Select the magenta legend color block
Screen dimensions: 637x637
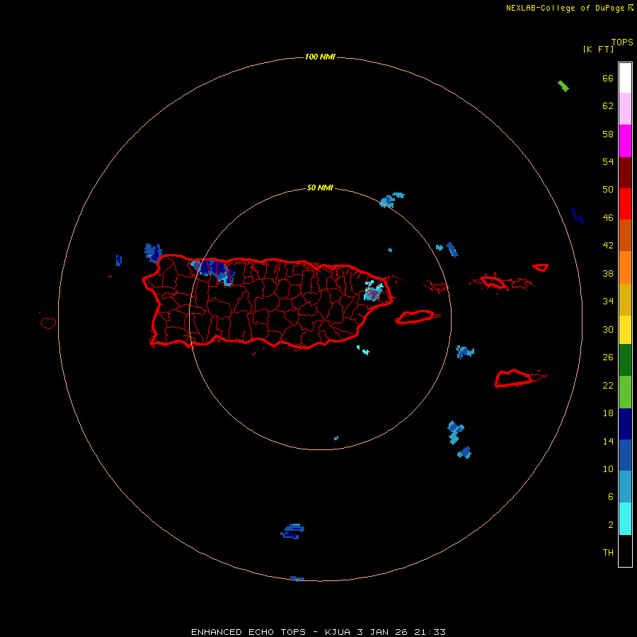(625, 141)
